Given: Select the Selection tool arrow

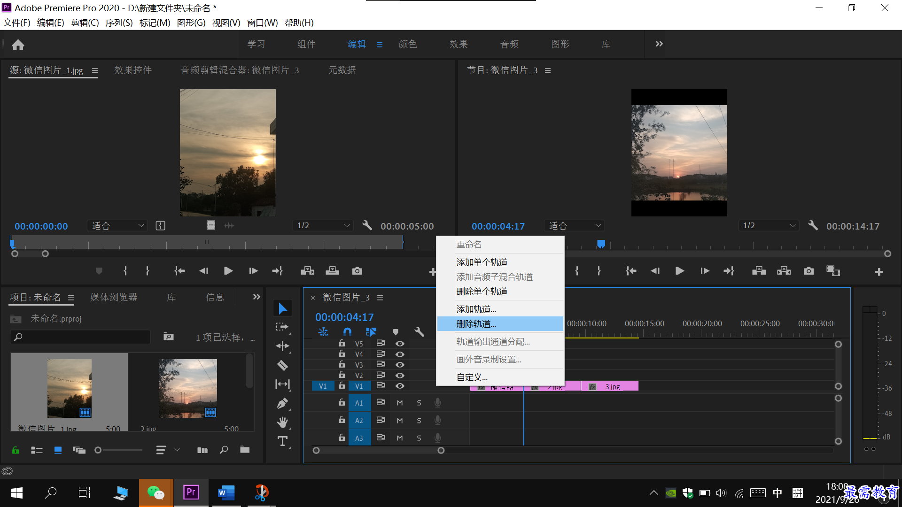Looking at the screenshot, I should tap(282, 308).
